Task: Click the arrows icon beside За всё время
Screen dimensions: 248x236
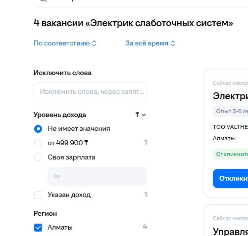Action: coord(173,43)
